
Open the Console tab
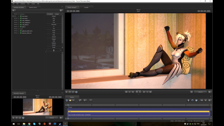click(x=86, y=7)
